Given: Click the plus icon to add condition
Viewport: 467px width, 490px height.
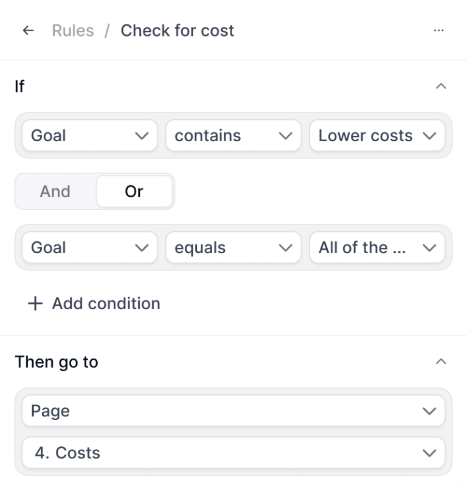Looking at the screenshot, I should tap(35, 303).
